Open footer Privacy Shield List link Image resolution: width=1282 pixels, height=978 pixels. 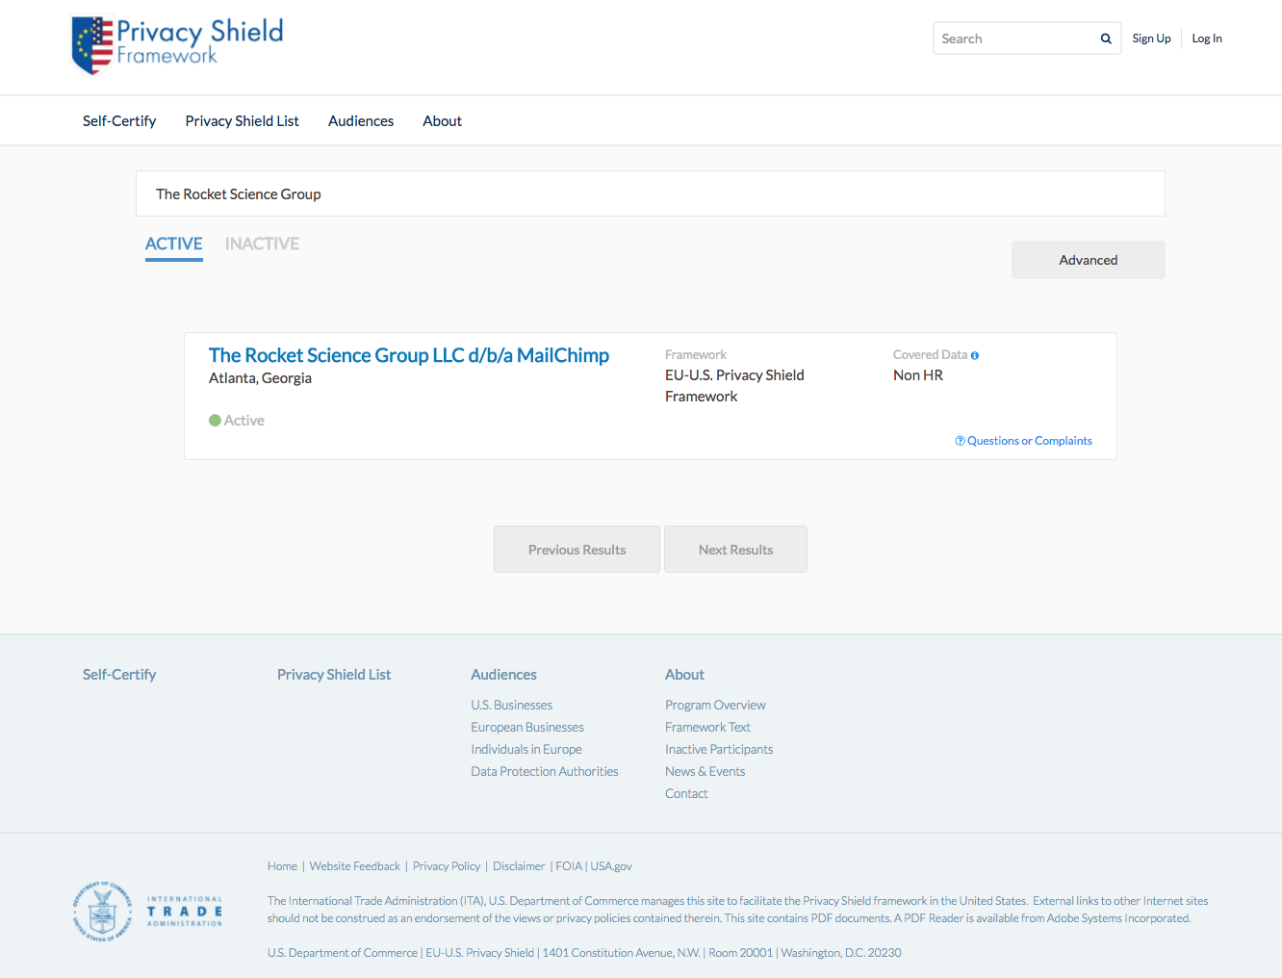click(x=334, y=675)
